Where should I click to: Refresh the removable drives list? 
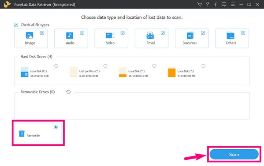68,92
